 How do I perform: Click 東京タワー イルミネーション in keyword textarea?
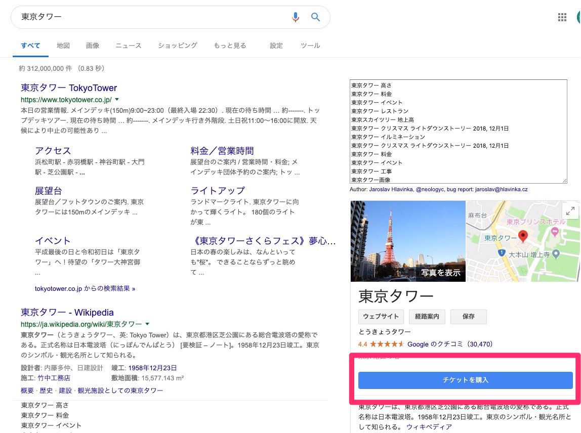[388, 137]
